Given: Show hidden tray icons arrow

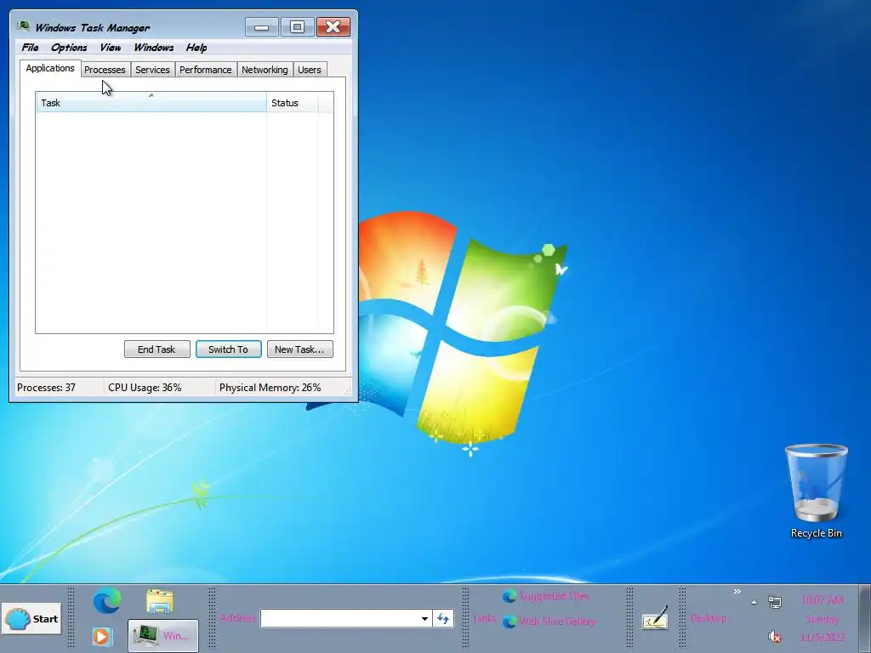Looking at the screenshot, I should (754, 602).
